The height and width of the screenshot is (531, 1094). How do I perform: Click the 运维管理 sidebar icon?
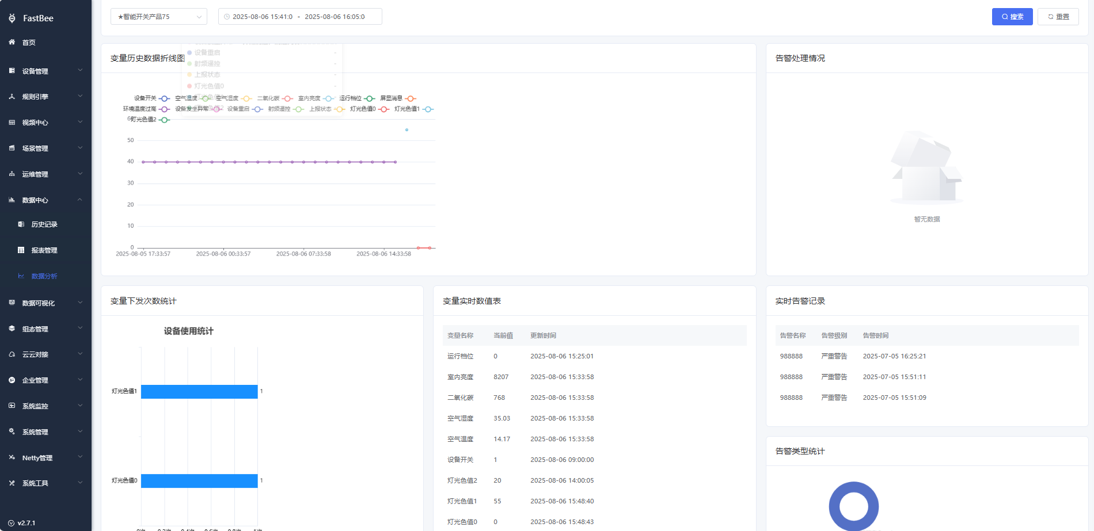click(x=12, y=174)
